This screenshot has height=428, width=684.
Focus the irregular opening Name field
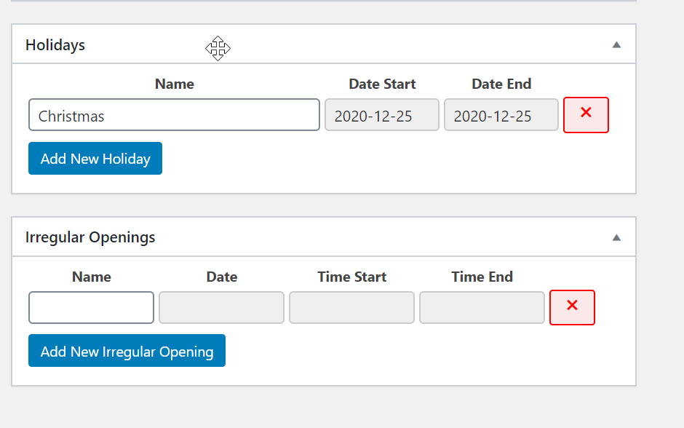click(x=91, y=307)
